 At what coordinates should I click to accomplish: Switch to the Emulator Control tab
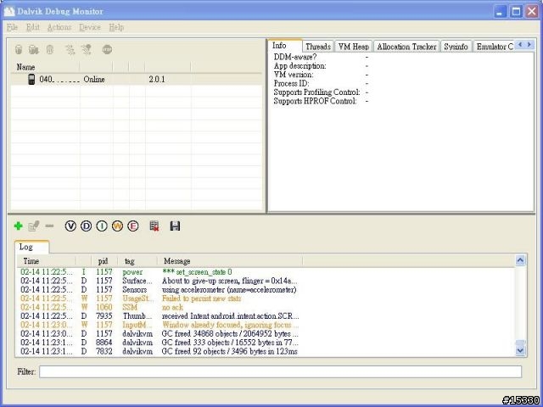[x=494, y=47]
